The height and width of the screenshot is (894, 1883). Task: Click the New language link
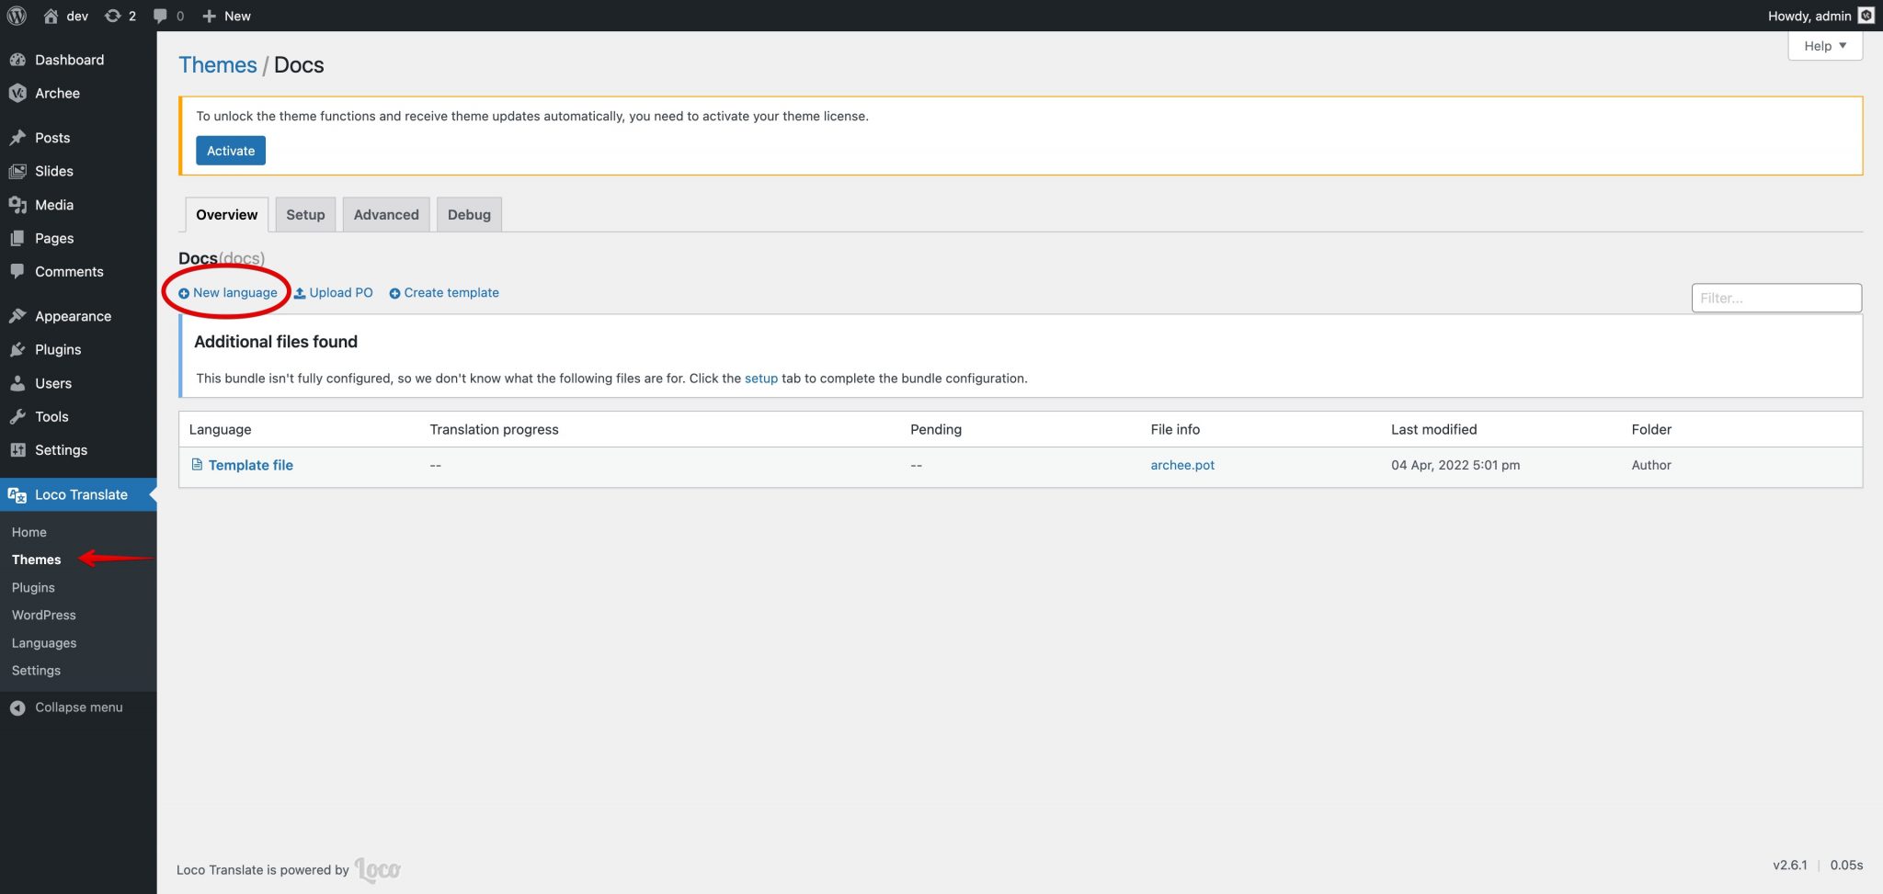(228, 293)
